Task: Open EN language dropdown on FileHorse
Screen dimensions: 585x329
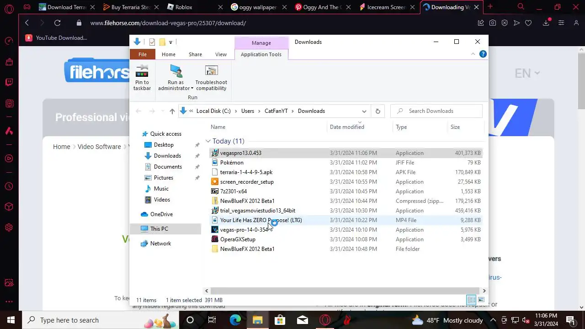Action: [x=527, y=73]
